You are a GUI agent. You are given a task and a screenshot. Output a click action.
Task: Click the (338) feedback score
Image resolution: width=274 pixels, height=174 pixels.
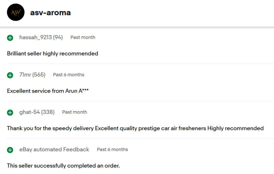[x=48, y=112]
